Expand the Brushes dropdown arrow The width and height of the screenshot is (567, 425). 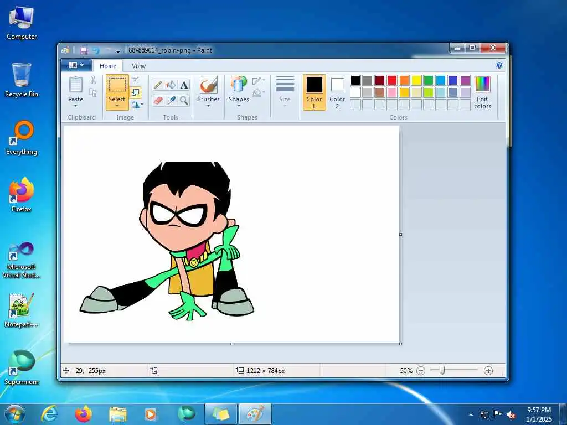[208, 106]
